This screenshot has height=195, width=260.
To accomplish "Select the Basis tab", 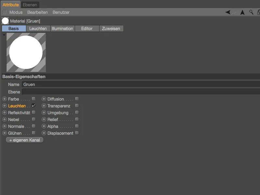I will tap(14, 29).
